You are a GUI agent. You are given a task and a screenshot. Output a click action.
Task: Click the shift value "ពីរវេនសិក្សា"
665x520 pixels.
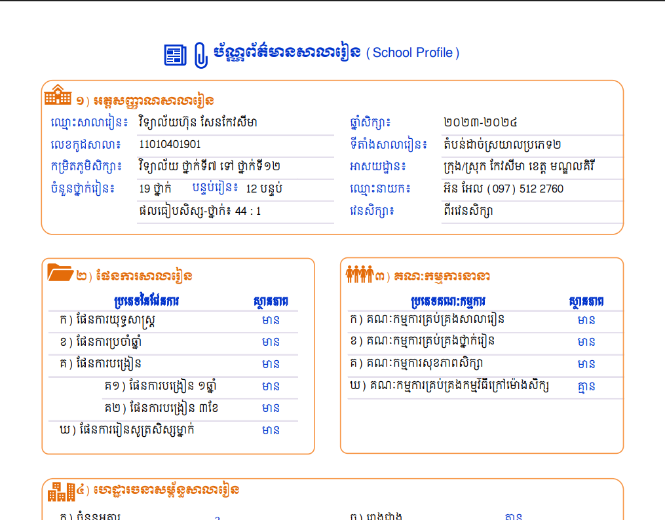[x=468, y=211]
